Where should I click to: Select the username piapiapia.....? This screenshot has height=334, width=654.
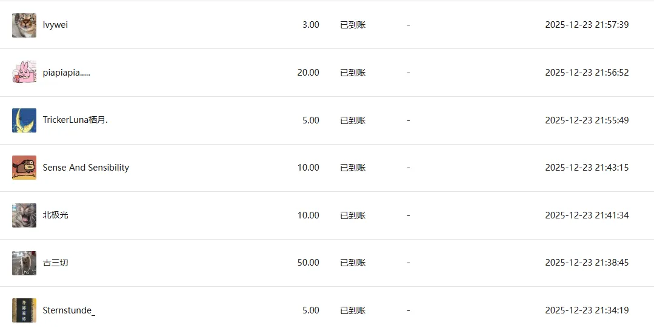pos(66,73)
